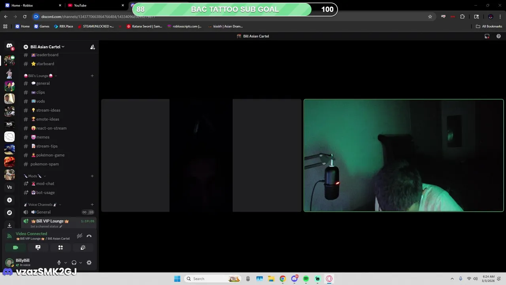506x285 pixels.
Task: Start an activity from the voice panel
Action: pos(60,247)
